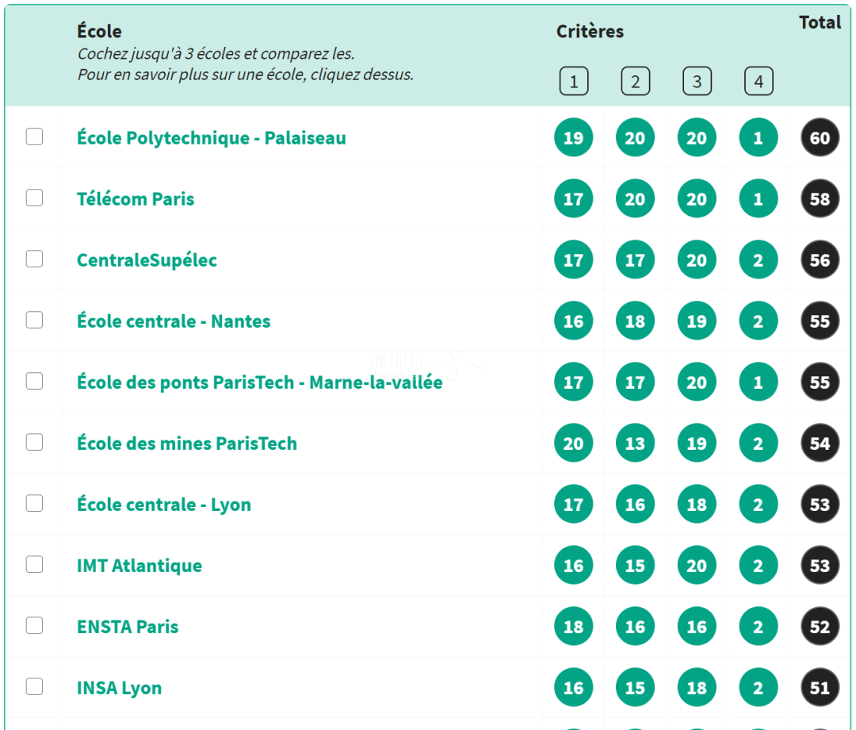The image size is (856, 730).
Task: Check the École Polytechnique - Palaiseau checkbox
Action: click(34, 136)
